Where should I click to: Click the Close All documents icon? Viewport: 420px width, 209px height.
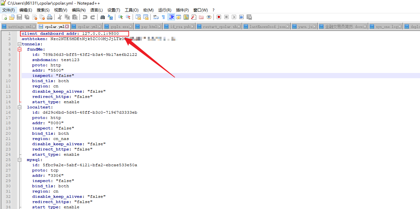click(x=42, y=17)
